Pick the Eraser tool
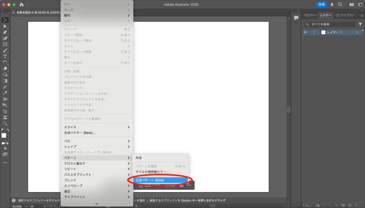 click(x=5, y=69)
